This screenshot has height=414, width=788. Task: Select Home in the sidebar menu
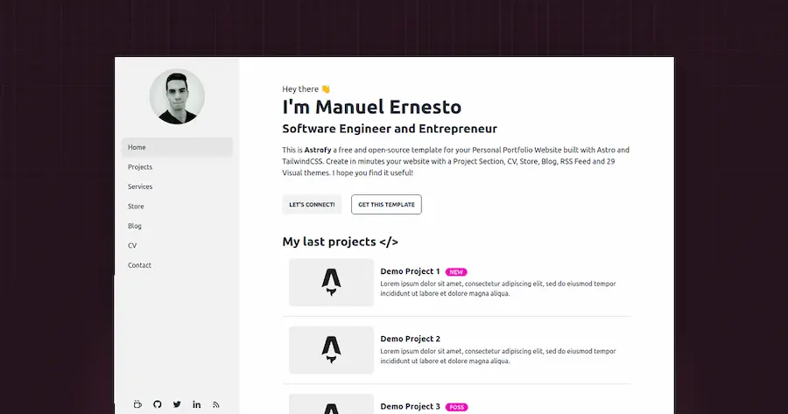click(137, 147)
